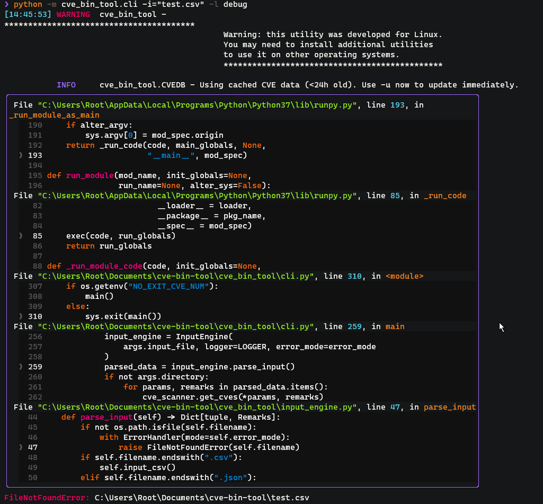The width and height of the screenshot is (543, 504).
Task: Click input_engine = InputEngine( on line 256
Action: coord(168,337)
